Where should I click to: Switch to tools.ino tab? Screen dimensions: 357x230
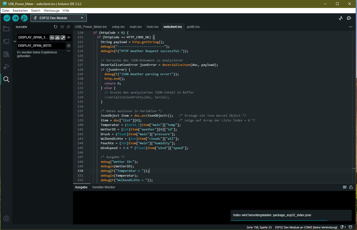coord(153,27)
